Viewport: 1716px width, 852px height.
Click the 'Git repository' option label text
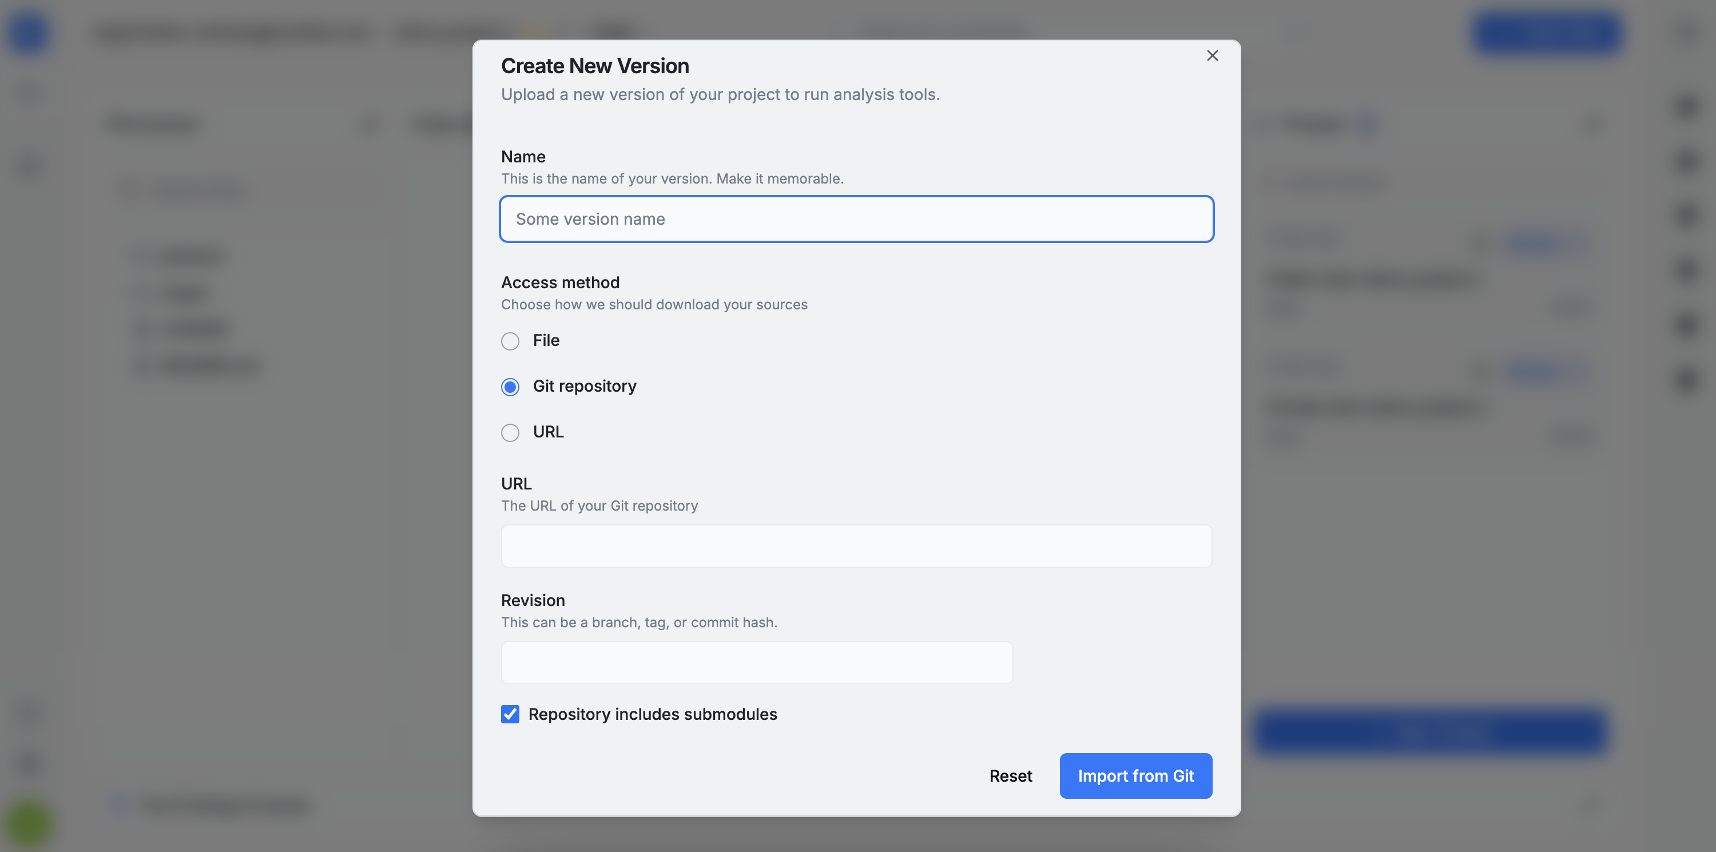coord(584,387)
